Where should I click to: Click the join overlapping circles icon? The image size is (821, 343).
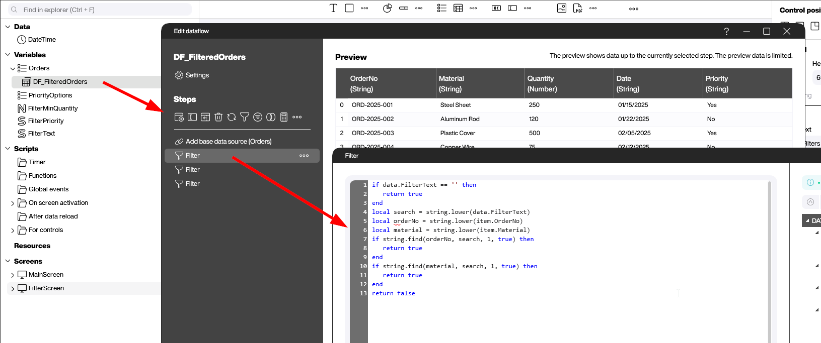[x=271, y=117]
